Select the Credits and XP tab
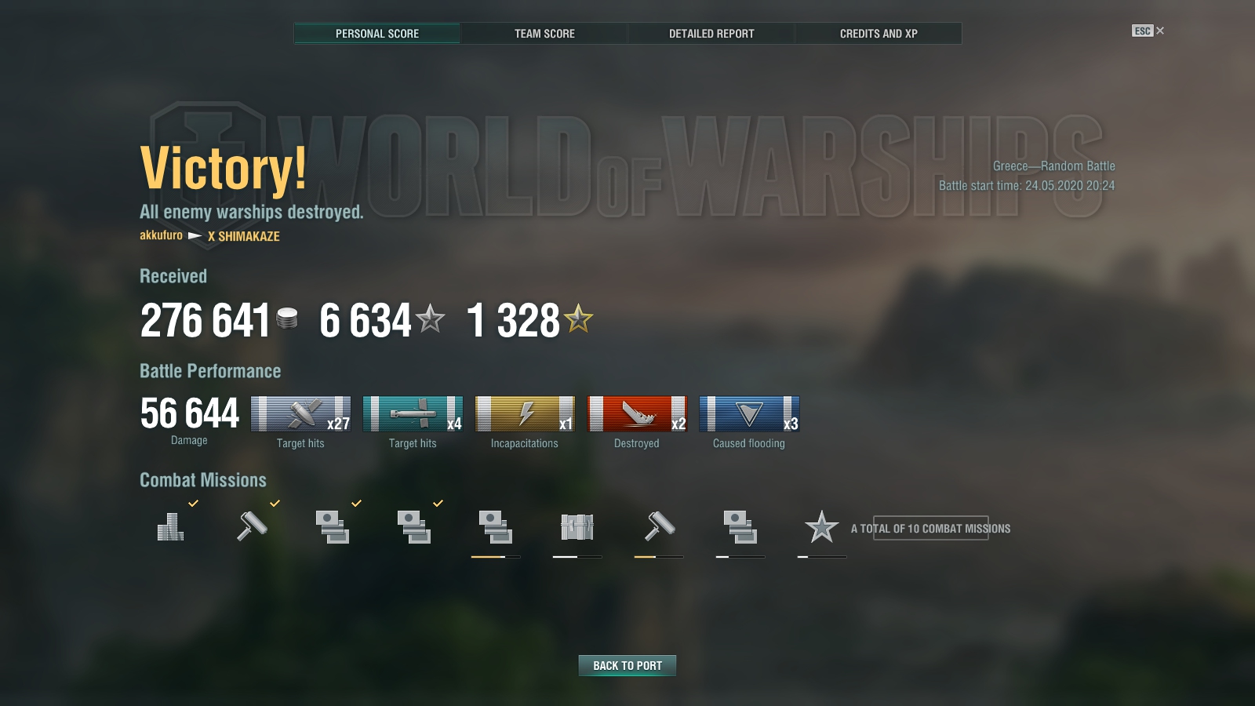This screenshot has width=1255, height=706. [x=878, y=34]
